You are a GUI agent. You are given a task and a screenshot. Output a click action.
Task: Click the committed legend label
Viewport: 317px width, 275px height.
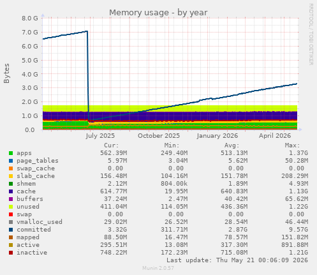pos(34,230)
